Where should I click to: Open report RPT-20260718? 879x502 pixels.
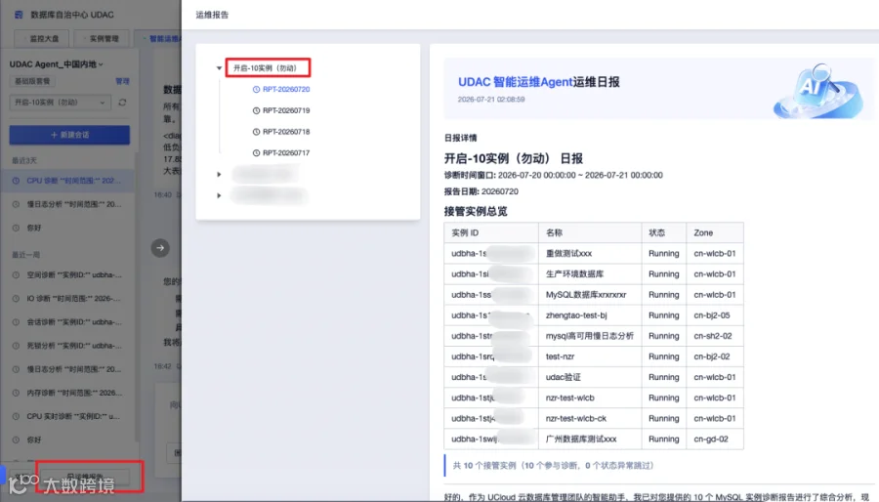coord(286,132)
